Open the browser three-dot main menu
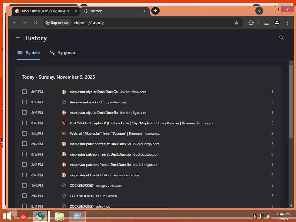The width and height of the screenshot is (296, 222). coord(287,23)
